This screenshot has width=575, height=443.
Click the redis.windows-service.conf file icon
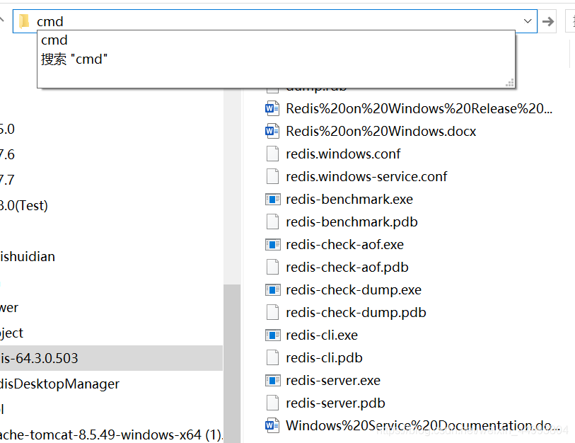(272, 176)
